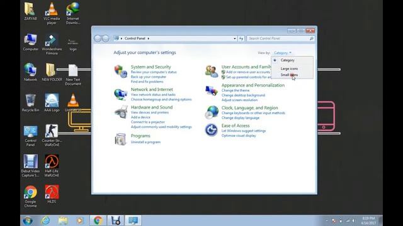Go back with the Back arrow button

pyautogui.click(x=98, y=38)
